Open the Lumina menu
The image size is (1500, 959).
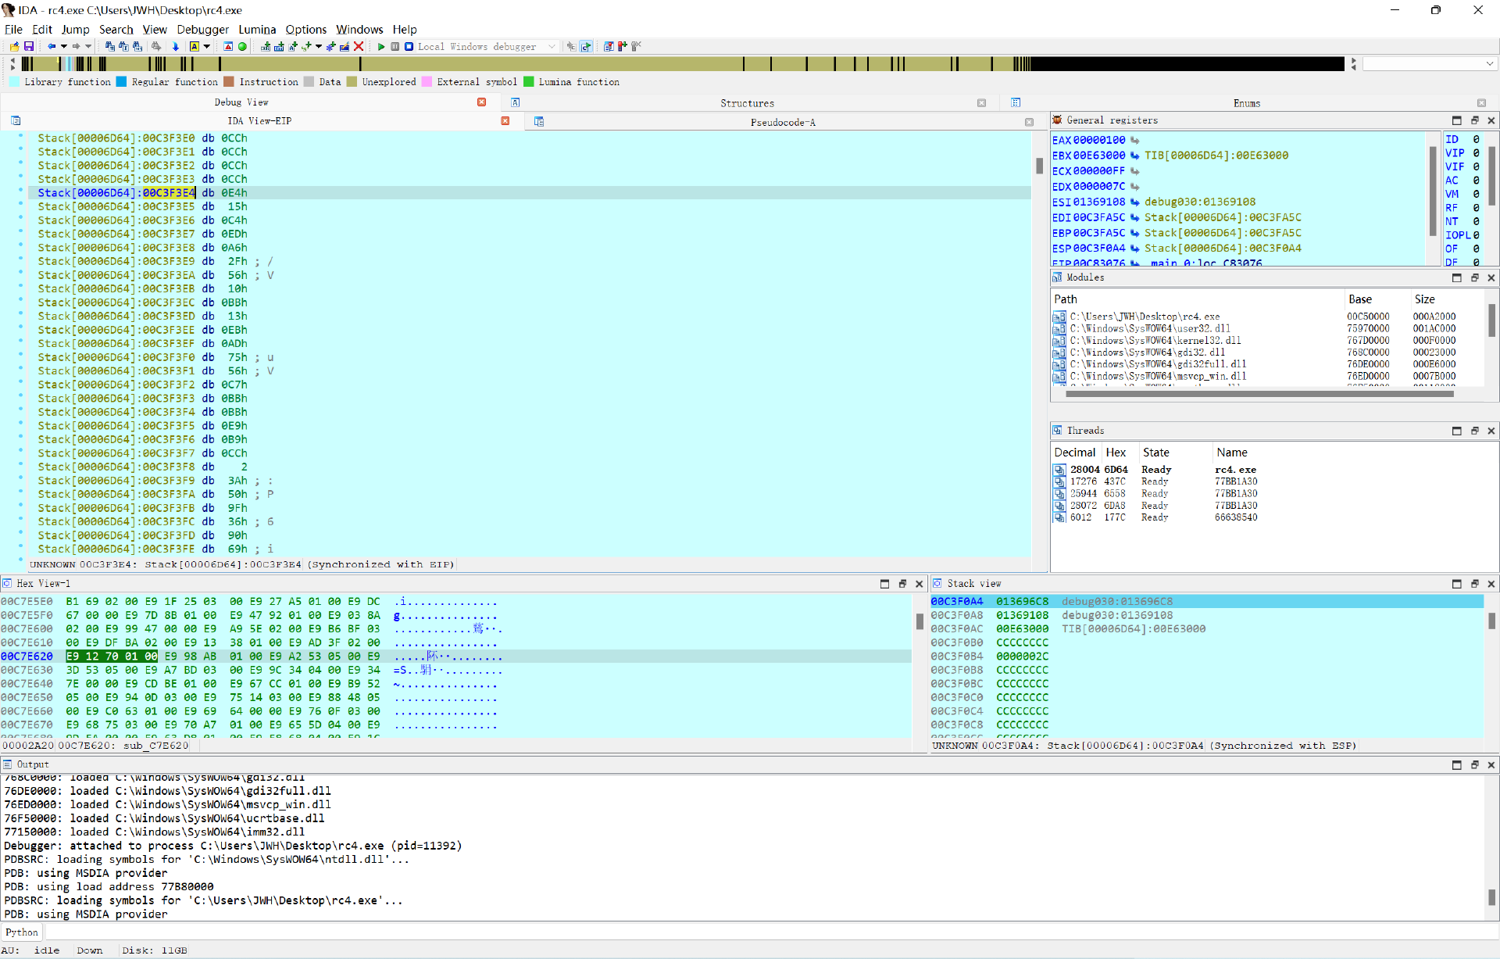click(x=257, y=30)
